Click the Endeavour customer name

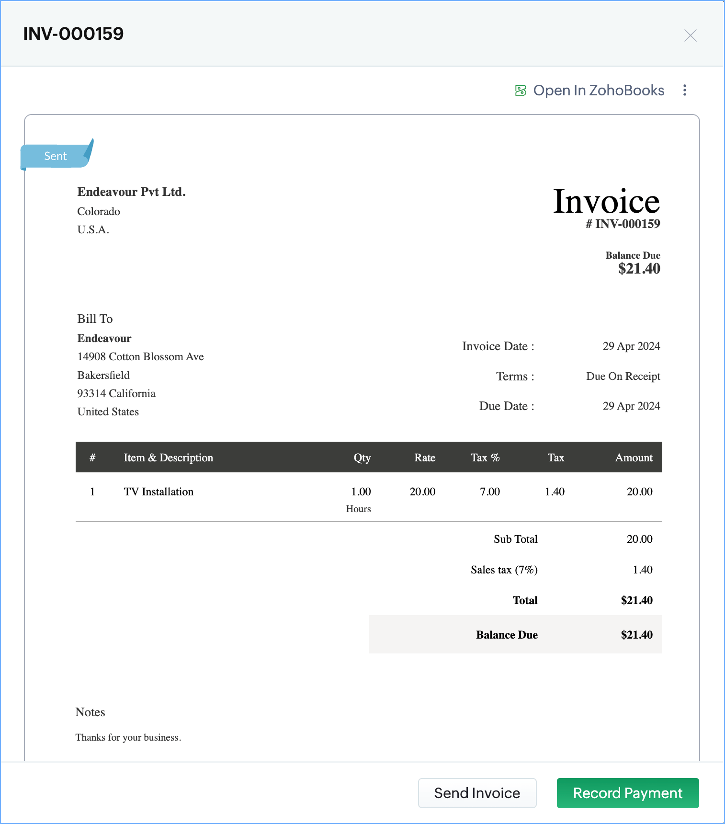tap(104, 338)
